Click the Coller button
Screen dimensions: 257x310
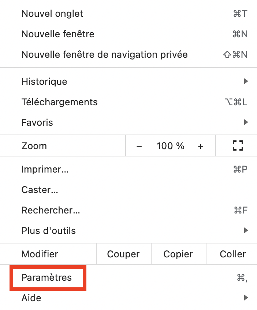point(232,254)
